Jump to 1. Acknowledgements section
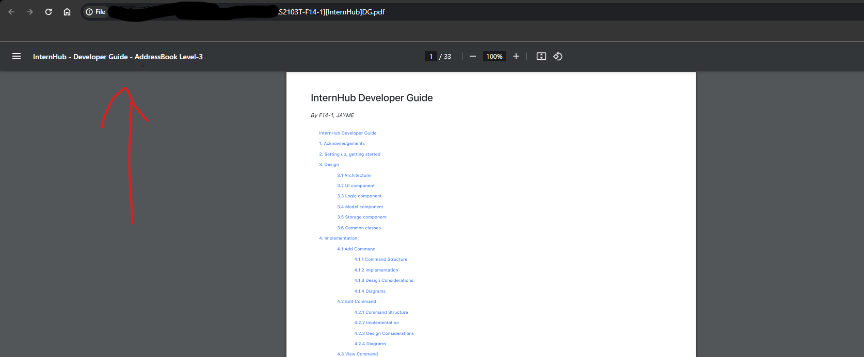This screenshot has height=357, width=864. (x=342, y=144)
